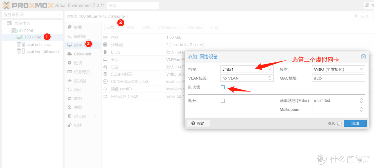The image size is (374, 168).
Task: Open the Snapshots (快照) tab
Action: [x=83, y=107]
